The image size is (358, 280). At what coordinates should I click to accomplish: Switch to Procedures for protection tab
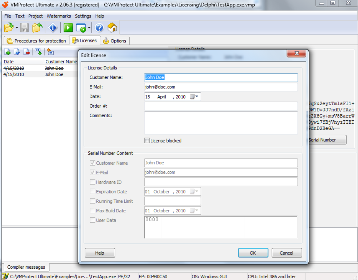[36, 41]
